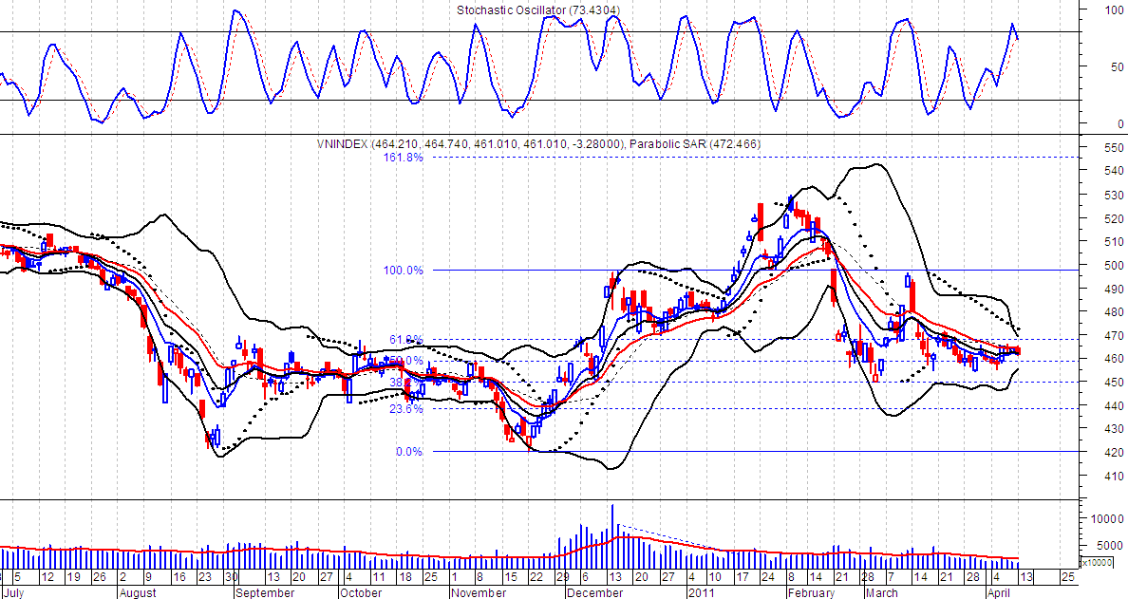
Task: Click the 2011 year label on date axis
Action: [x=699, y=592]
